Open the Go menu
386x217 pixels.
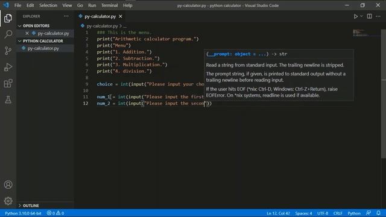click(x=80, y=5)
